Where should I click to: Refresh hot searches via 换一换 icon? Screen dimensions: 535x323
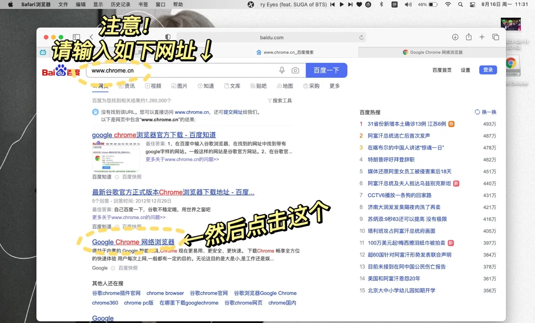click(477, 112)
